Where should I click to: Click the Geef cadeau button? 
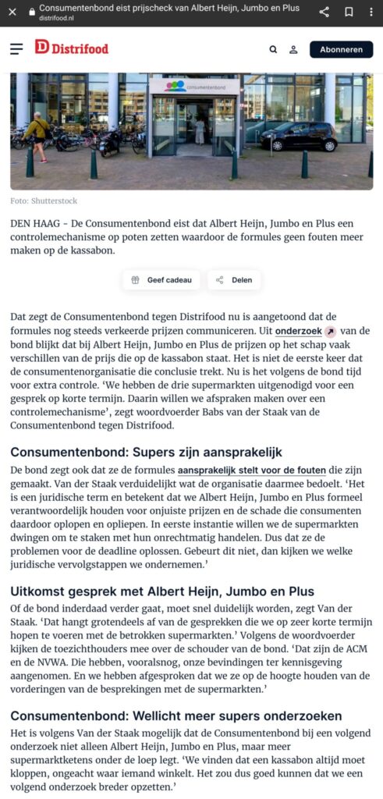(x=161, y=280)
